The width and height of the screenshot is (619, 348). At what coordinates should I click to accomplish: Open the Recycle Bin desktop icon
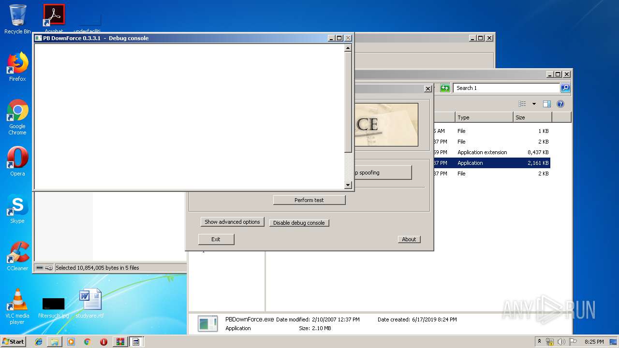click(x=17, y=19)
